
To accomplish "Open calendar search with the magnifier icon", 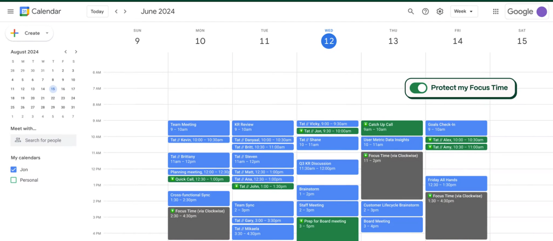I will pos(410,11).
